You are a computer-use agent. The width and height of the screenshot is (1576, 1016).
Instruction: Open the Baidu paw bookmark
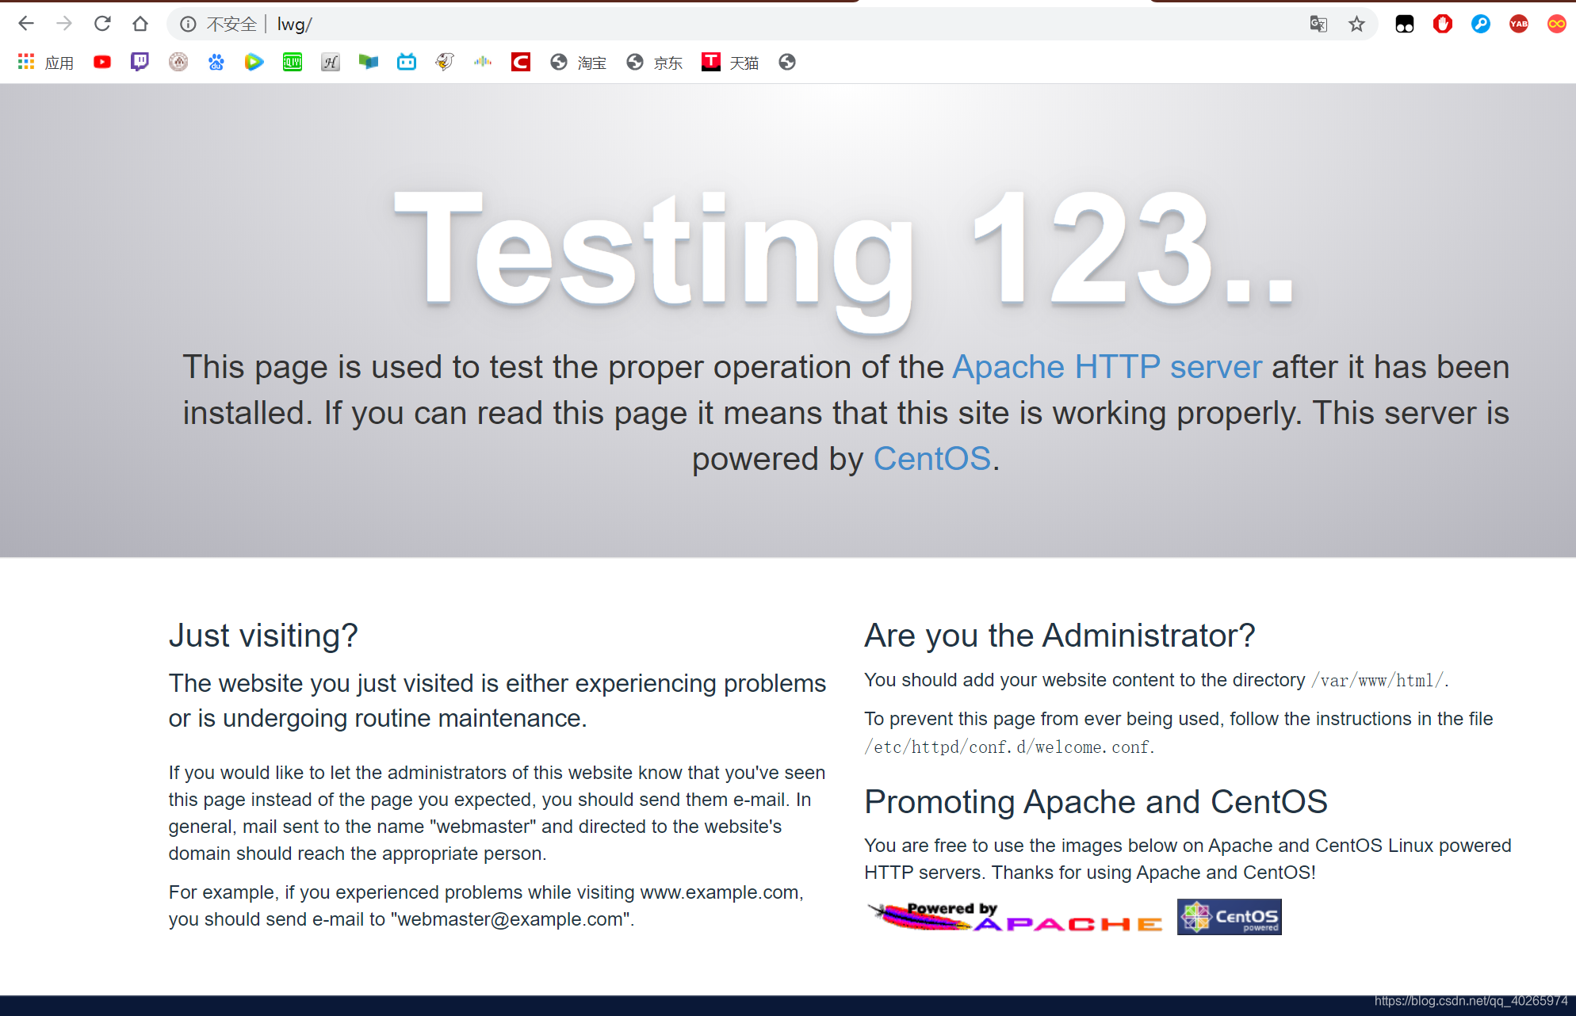(216, 62)
